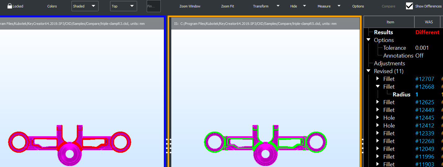The image size is (443, 167).
Task: Expand the Fillet #12049 row
Action: coord(378,149)
